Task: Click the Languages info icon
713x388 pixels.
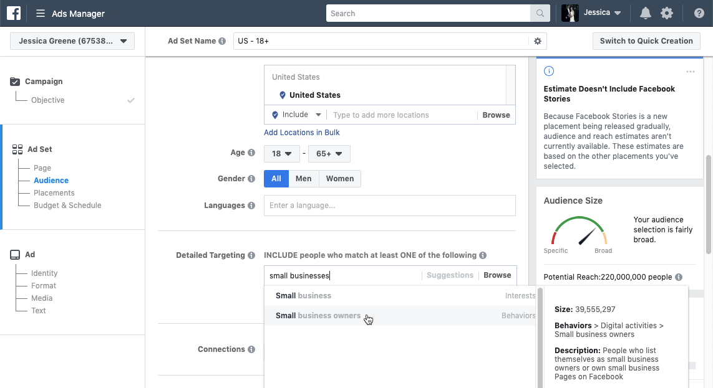Action: (x=251, y=205)
